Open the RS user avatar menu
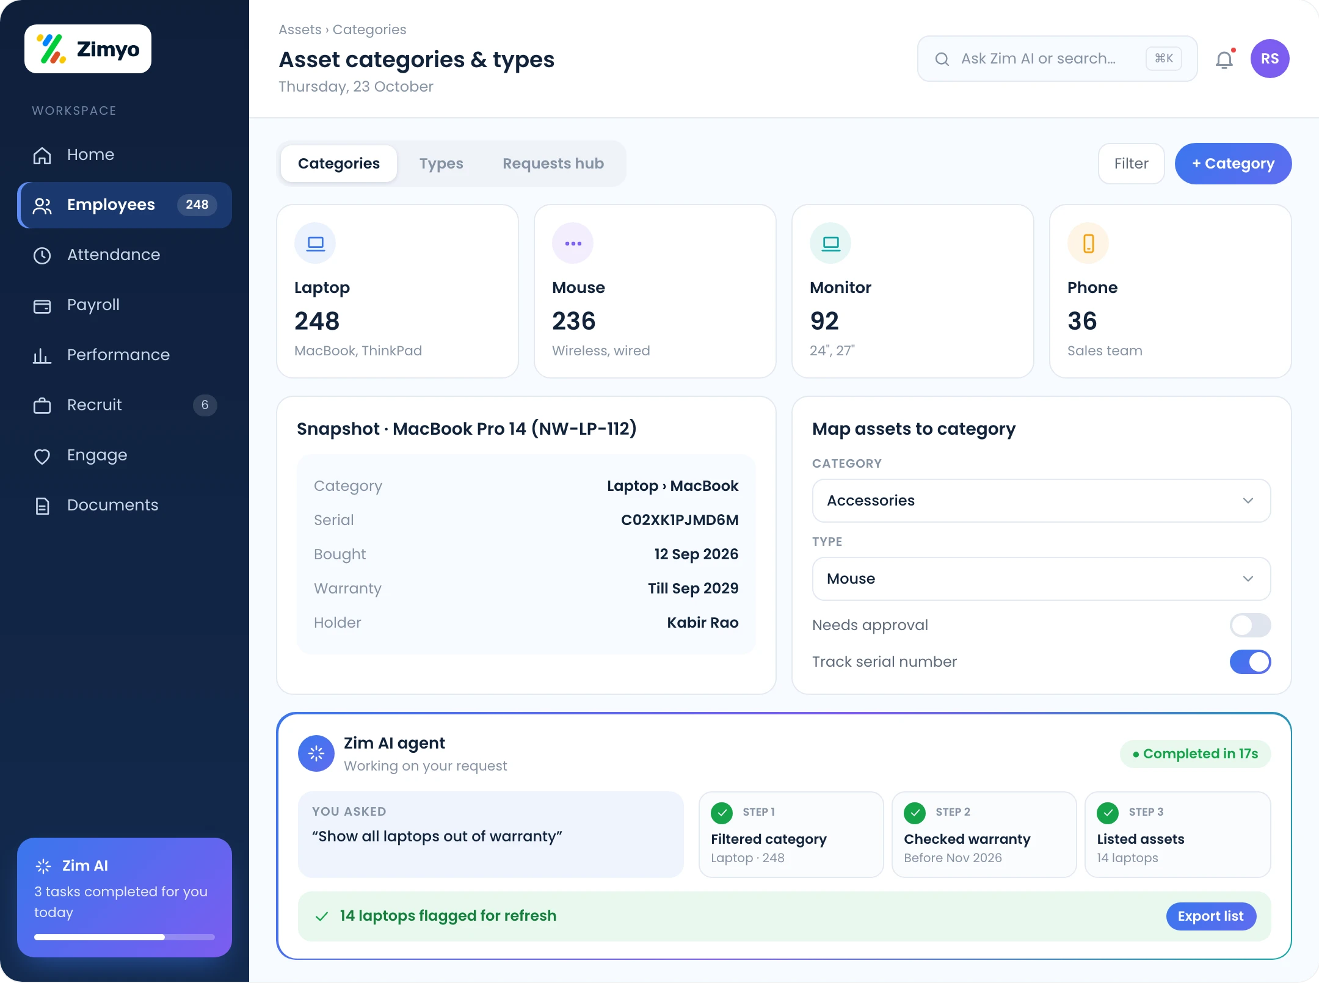This screenshot has height=983, width=1319. 1270,59
